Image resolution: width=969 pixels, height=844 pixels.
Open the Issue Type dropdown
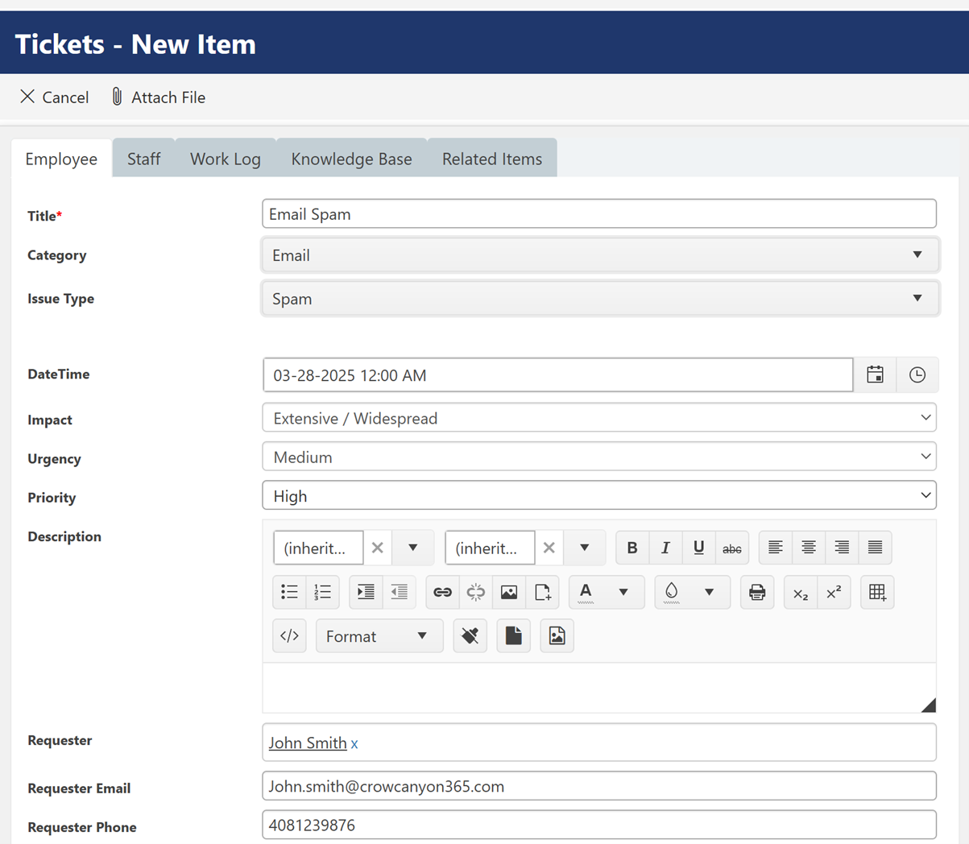pyautogui.click(x=917, y=298)
